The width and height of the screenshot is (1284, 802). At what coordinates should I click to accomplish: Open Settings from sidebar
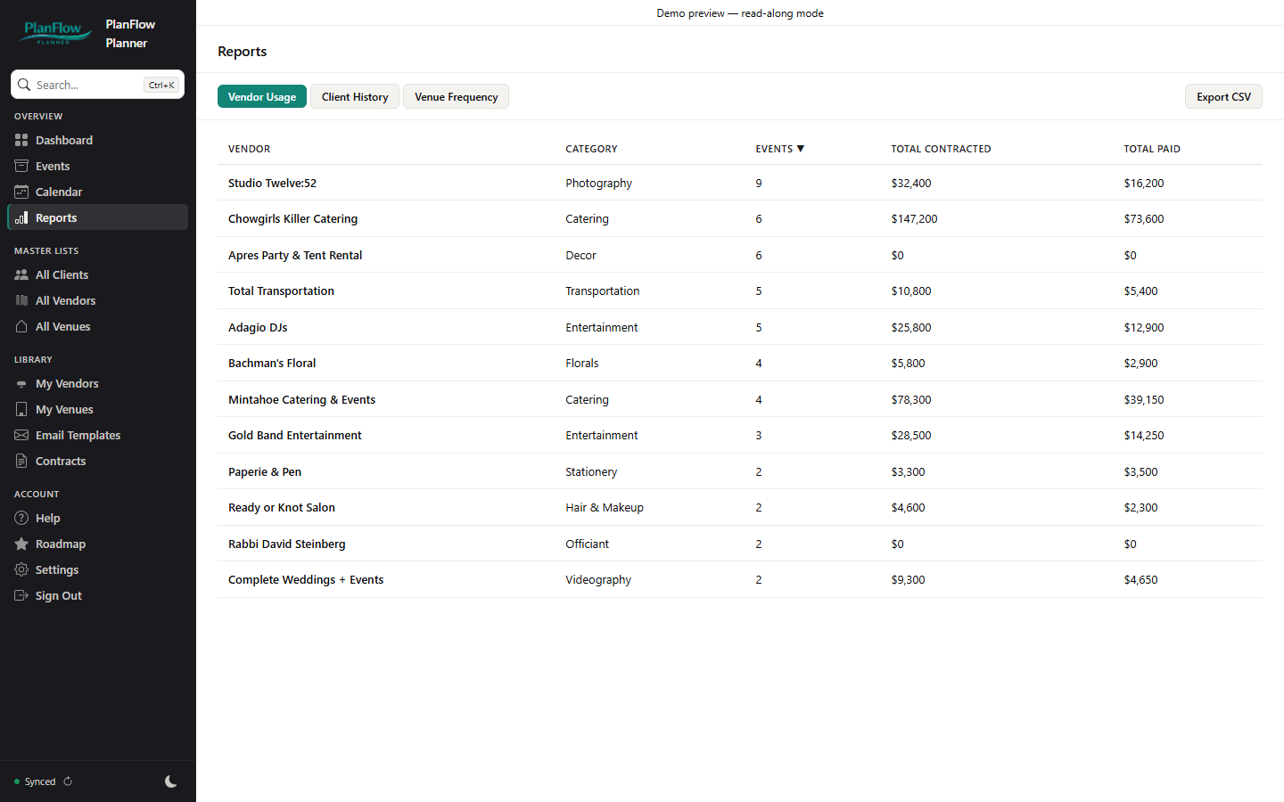pyautogui.click(x=97, y=569)
